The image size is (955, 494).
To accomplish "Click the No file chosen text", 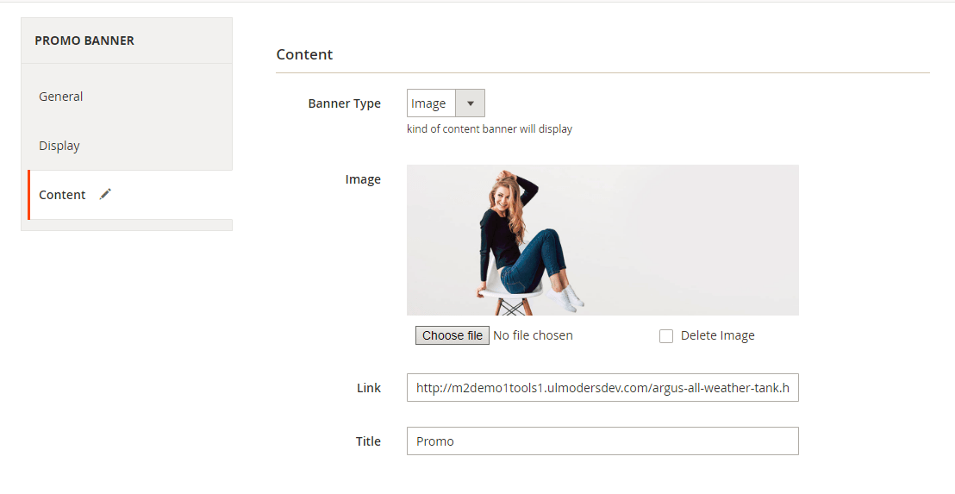I will click(533, 335).
